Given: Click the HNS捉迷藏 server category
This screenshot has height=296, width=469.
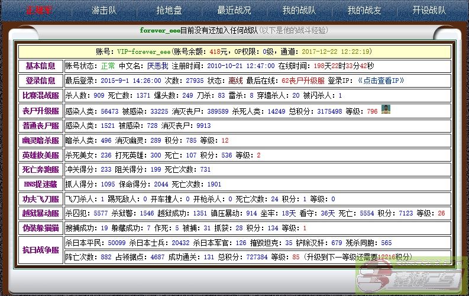Looking at the screenshot, I should point(40,184).
